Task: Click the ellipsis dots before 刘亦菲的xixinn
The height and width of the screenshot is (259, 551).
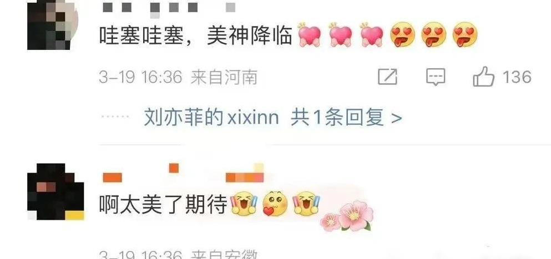Action: point(115,116)
